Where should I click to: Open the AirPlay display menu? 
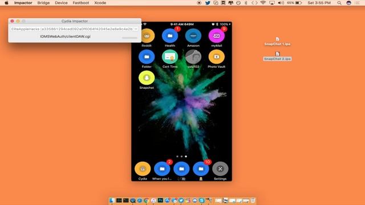click(x=271, y=3)
